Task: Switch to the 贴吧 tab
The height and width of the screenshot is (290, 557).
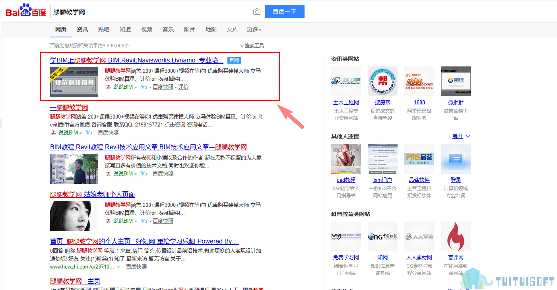Action: (104, 29)
